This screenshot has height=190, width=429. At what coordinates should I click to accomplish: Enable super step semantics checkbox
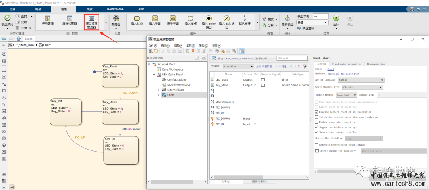pos(317,122)
